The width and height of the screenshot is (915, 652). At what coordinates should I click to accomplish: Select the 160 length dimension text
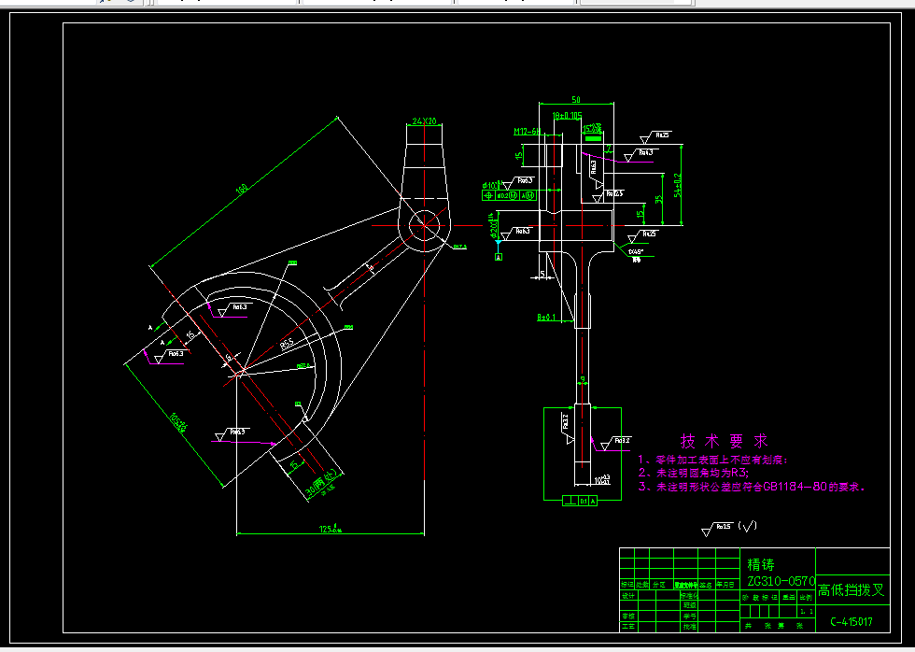[242, 189]
